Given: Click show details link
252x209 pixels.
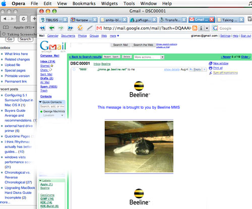Looking at the screenshot, I should coord(172,69).
